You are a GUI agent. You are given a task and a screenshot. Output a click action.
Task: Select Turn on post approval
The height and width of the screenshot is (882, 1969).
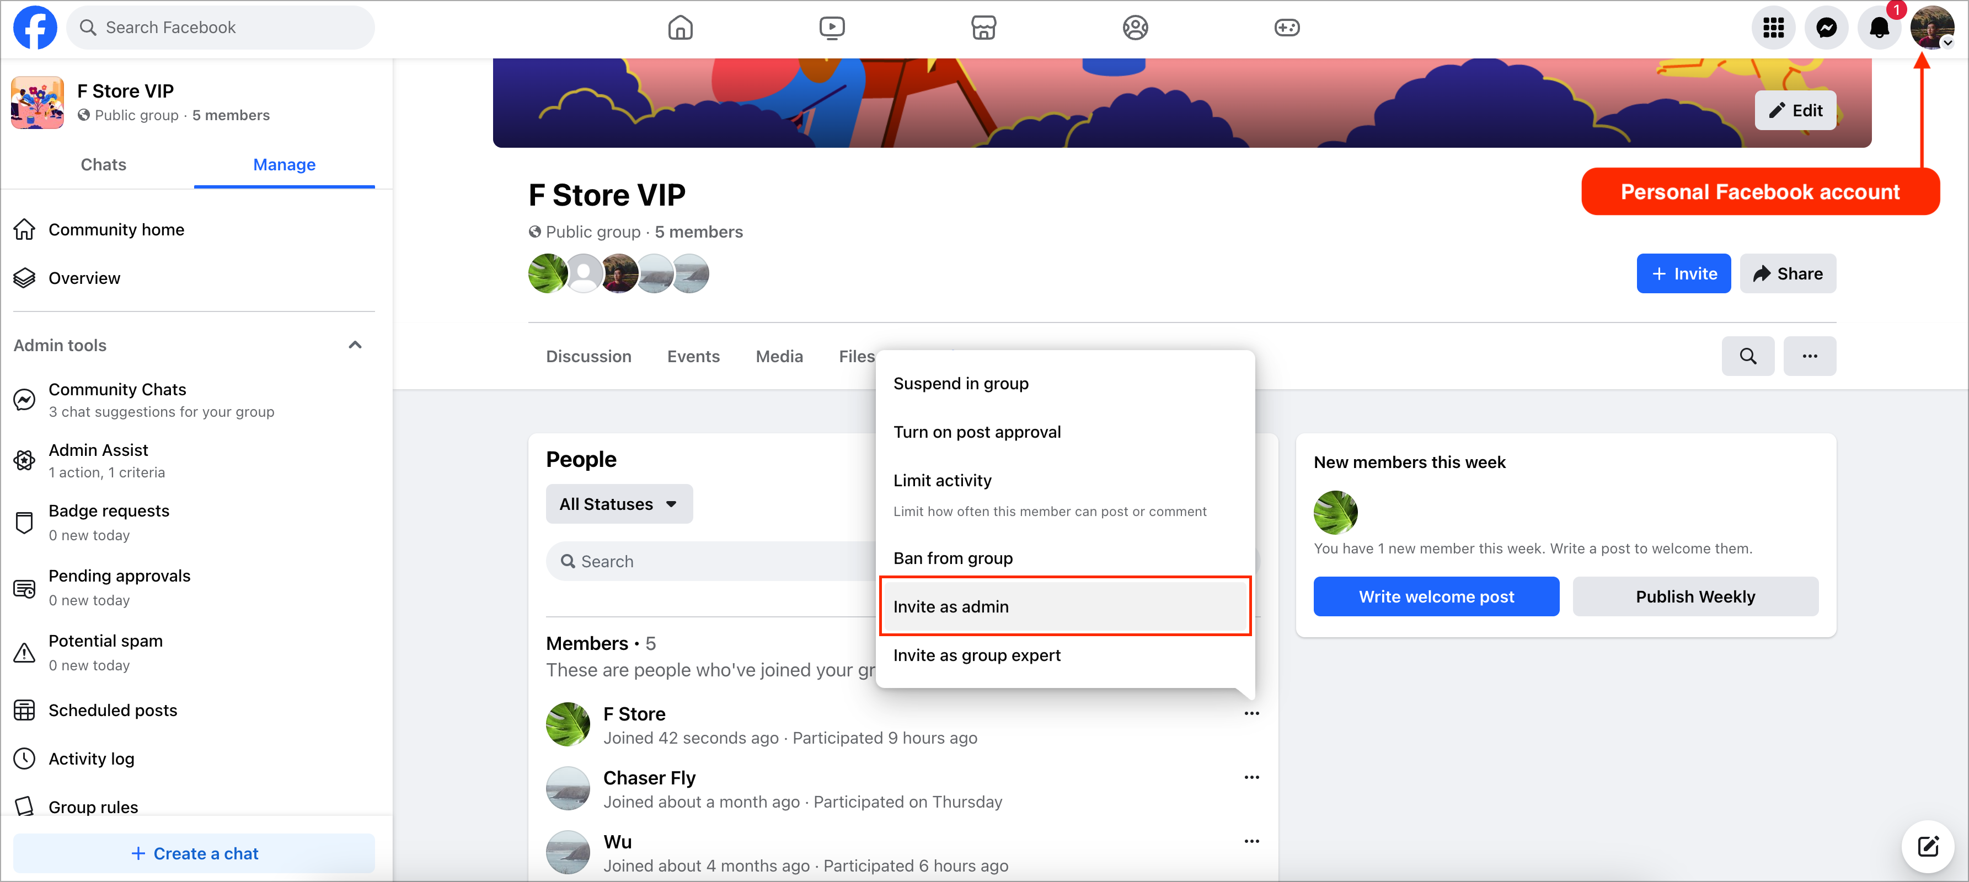(x=1065, y=432)
